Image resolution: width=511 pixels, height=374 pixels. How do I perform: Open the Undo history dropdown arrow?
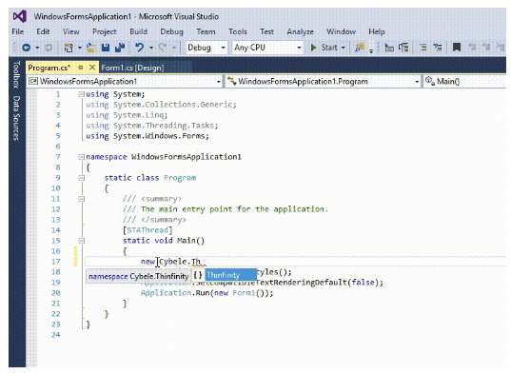tap(151, 48)
